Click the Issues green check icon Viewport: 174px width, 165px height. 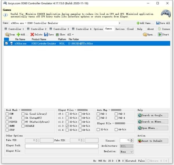[x=159, y=29]
